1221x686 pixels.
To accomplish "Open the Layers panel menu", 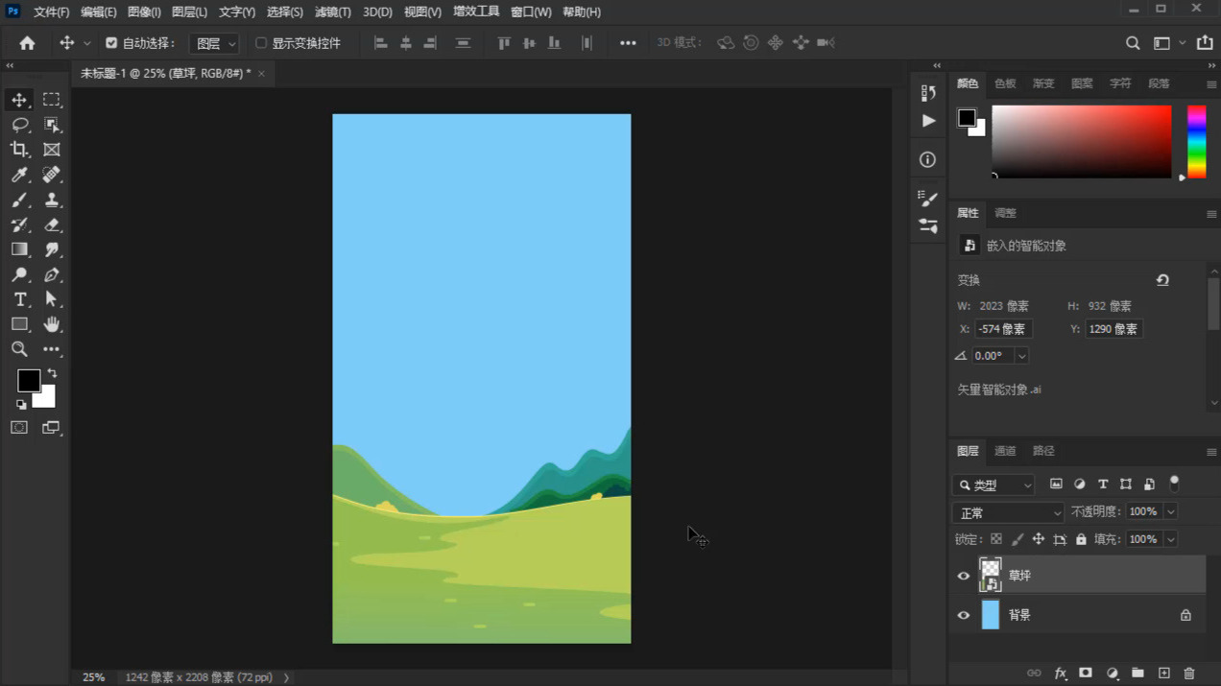I will coord(1211,452).
